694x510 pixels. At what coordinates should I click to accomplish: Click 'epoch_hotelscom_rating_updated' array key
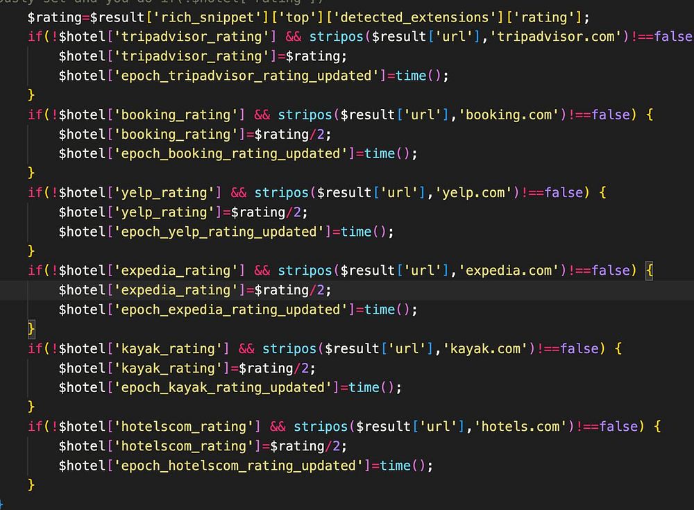tap(239, 466)
